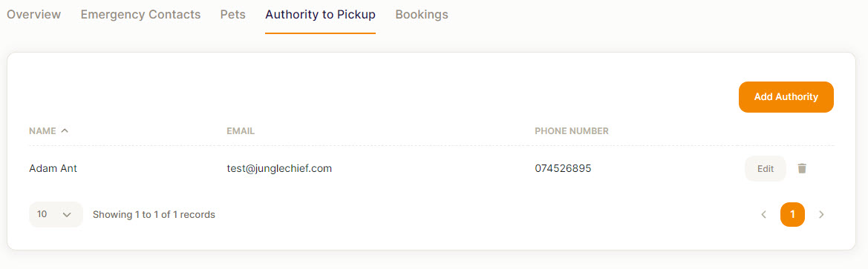Image resolution: width=868 pixels, height=269 pixels.
Task: Click the Adam Ant name cell
Action: click(53, 168)
